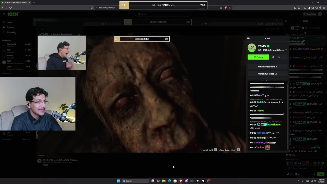Open Brave Shields lion icon
Viewport: 327px width, 184px height.
click(226, 8)
